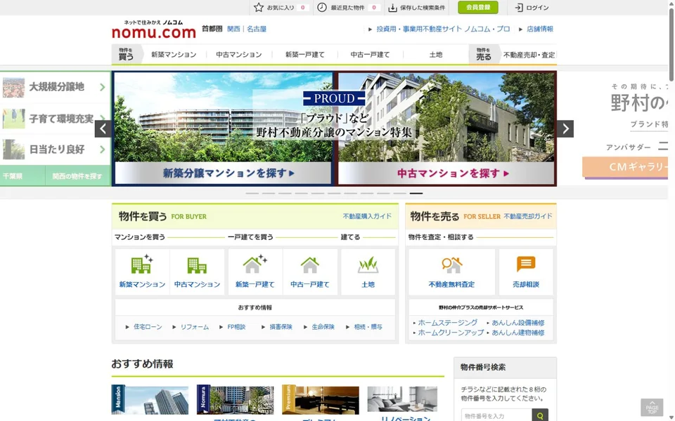675x421 pixels.
Task: Open the 不動産売却ガイド link
Action: 528,216
